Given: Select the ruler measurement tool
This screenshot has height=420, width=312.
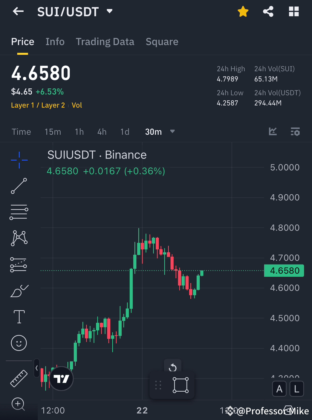Looking at the screenshot, I should pyautogui.click(x=19, y=378).
